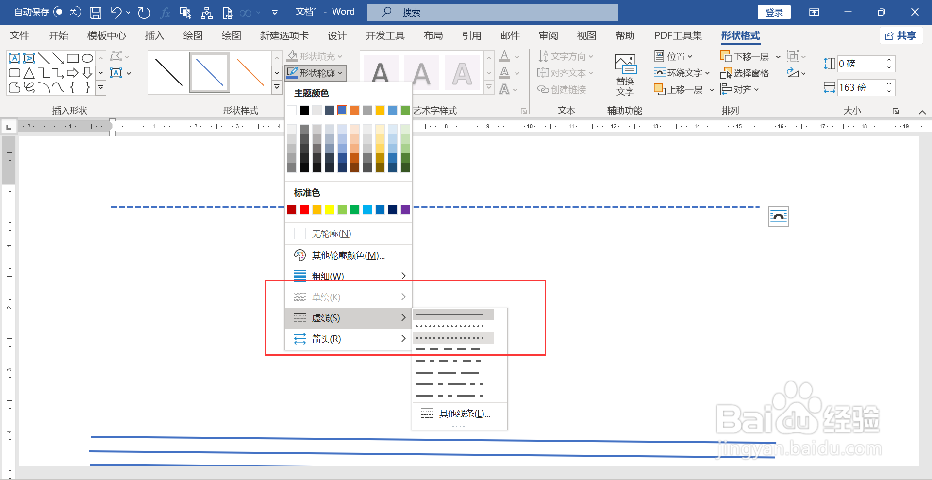
Task: Open the 虚线(S) submenu
Action: click(348, 318)
